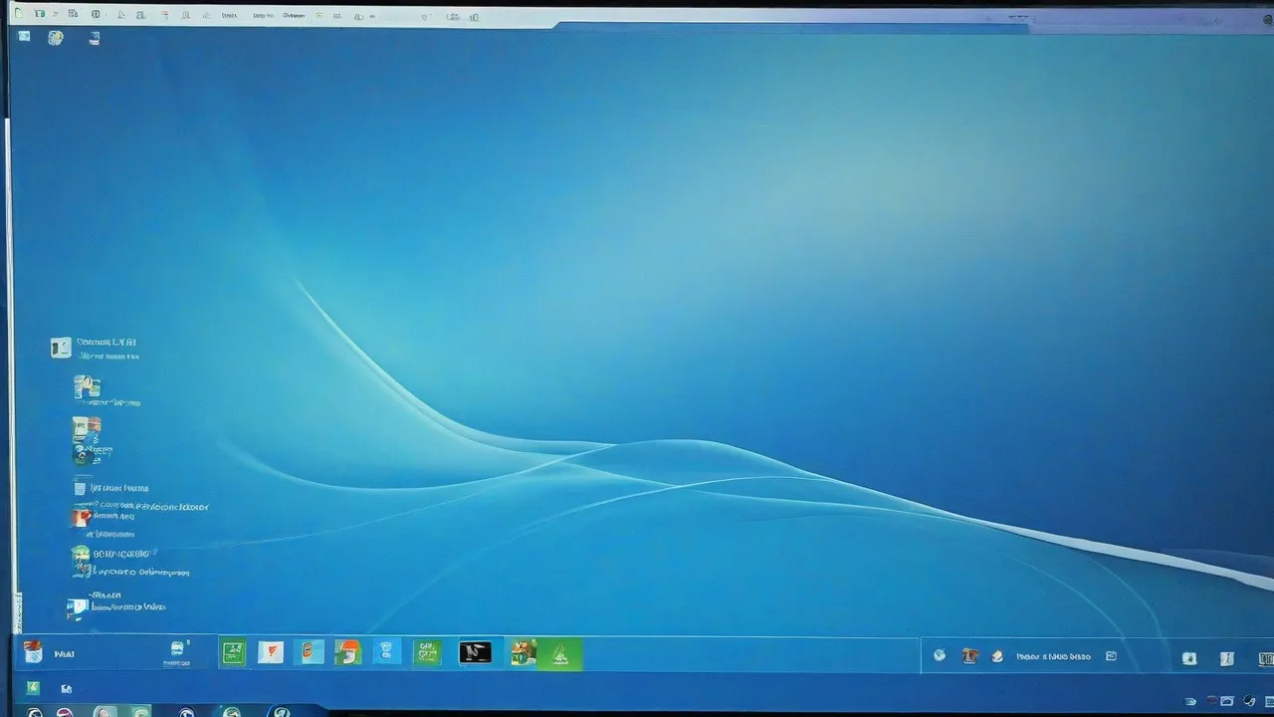Click the small green icon below the taskbar start
Image resolution: width=1274 pixels, height=717 pixels.
[x=33, y=687]
